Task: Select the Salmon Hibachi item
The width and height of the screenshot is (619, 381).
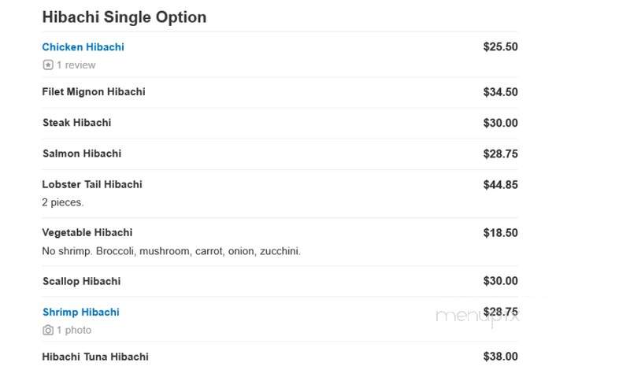Action: tap(82, 154)
